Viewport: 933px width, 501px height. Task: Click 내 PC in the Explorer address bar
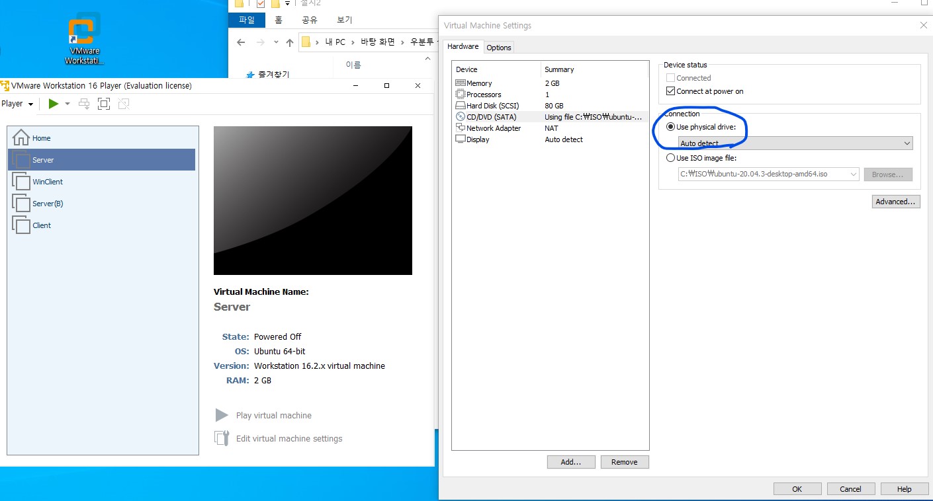pos(335,42)
